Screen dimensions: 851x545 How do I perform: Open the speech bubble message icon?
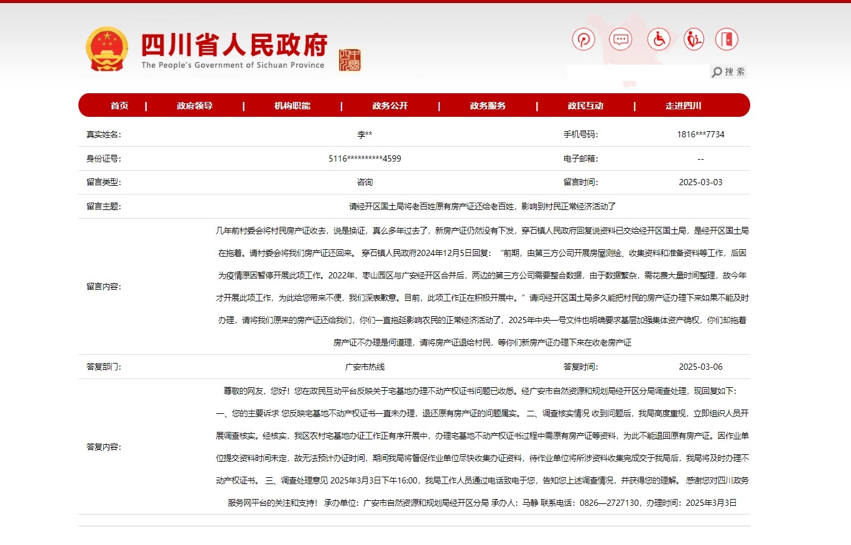(620, 40)
